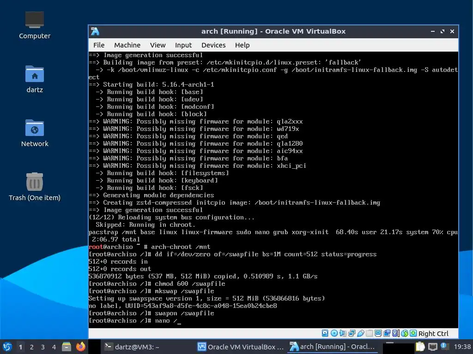Screen dimensions: 473x354
Task: Open the application menu bird icon
Action: click(7, 347)
